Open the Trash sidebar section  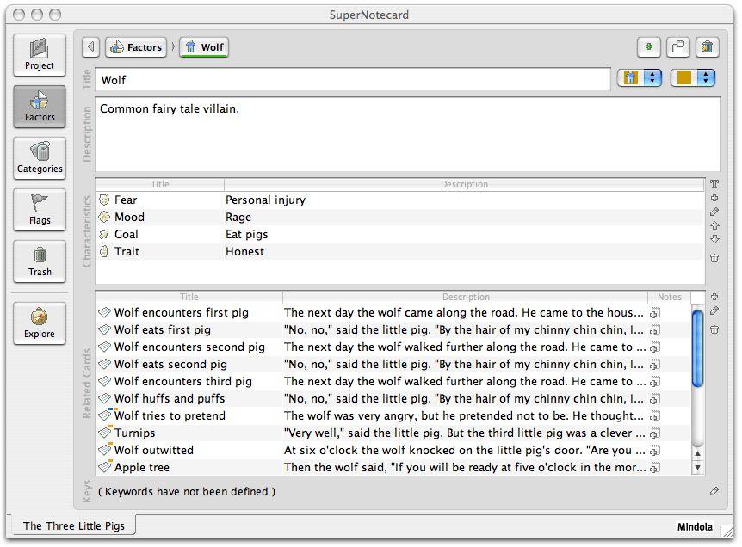(40, 261)
